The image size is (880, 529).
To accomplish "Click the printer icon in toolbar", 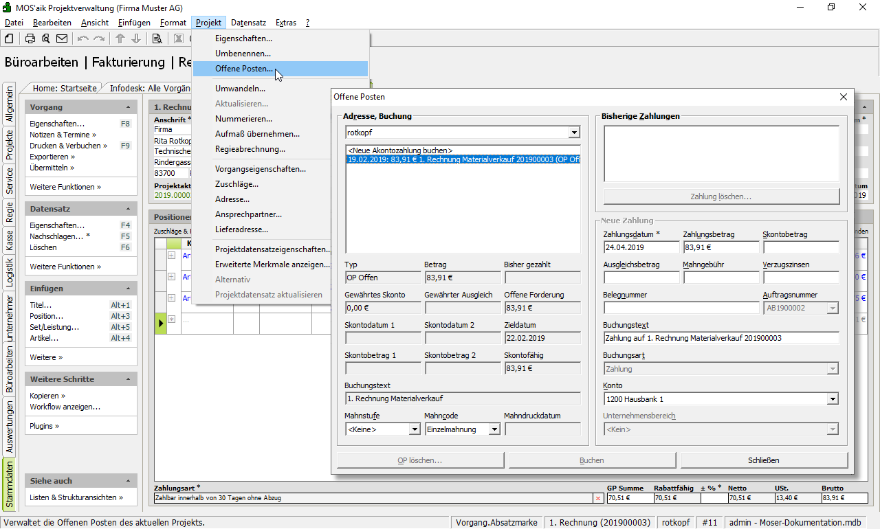I will [x=30, y=38].
